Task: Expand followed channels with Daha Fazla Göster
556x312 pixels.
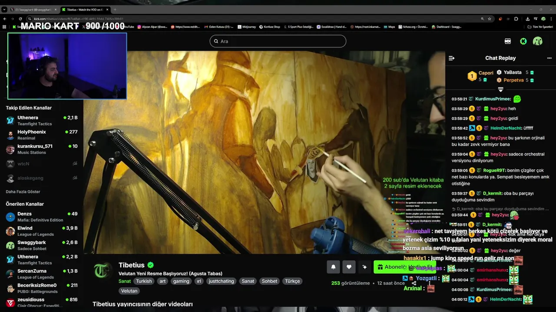Action: (x=23, y=192)
